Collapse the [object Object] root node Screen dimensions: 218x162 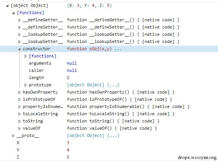[7, 6]
